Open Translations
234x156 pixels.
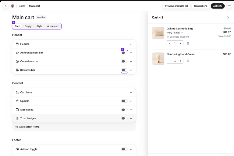pyautogui.click(x=200, y=6)
